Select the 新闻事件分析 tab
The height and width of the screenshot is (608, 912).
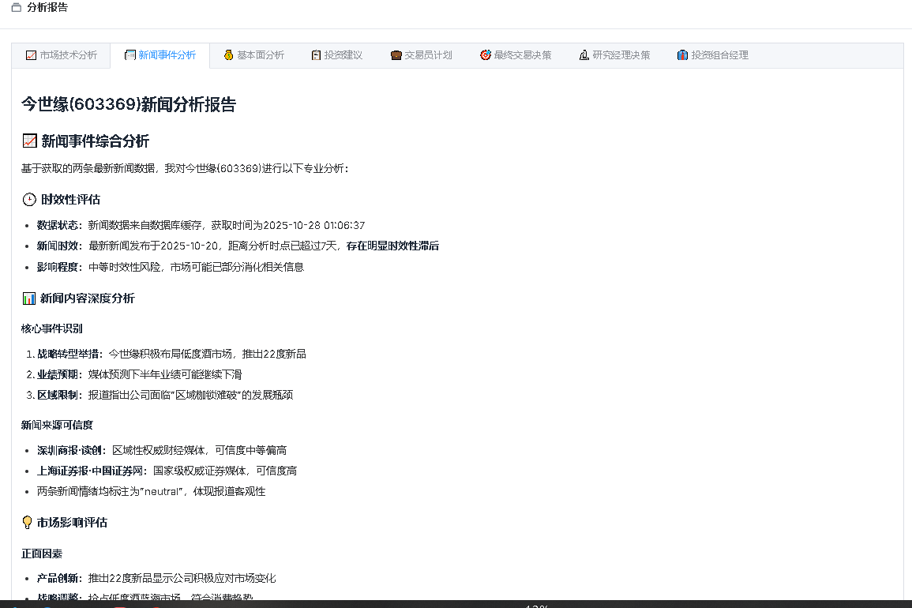click(160, 55)
